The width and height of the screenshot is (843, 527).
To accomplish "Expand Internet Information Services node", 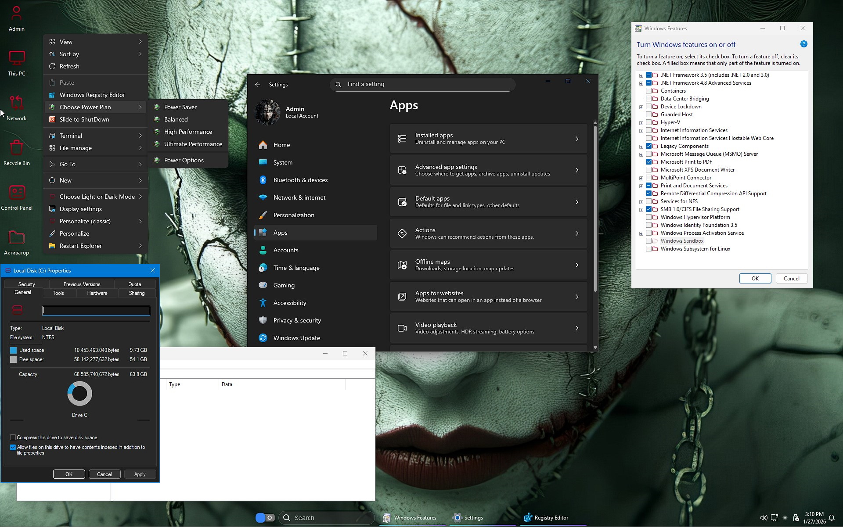I will tap(641, 130).
